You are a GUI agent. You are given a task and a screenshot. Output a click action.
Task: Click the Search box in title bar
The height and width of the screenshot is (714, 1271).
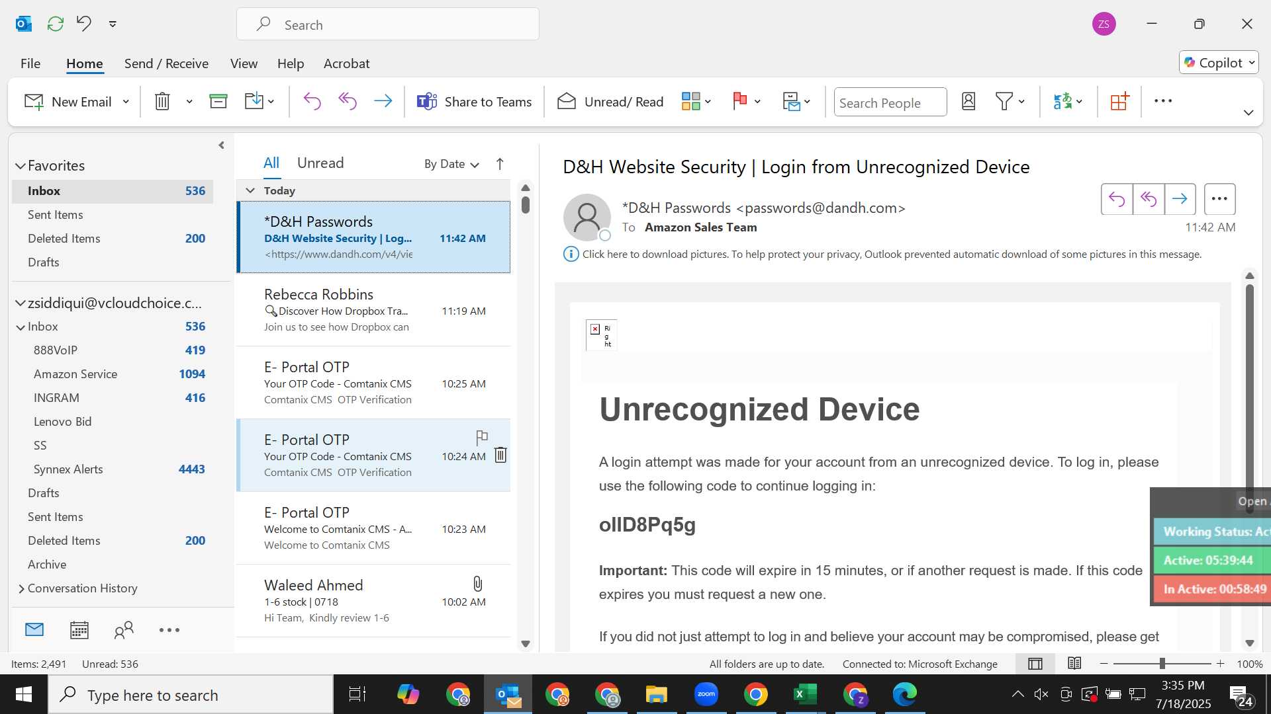(388, 24)
